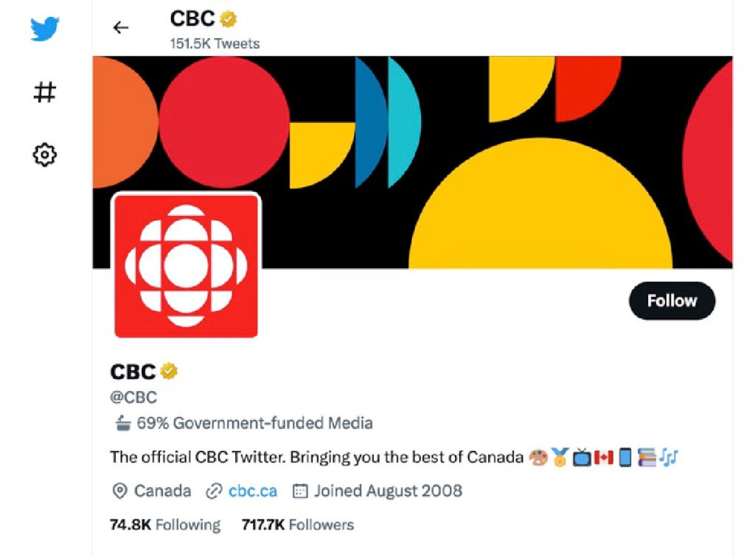
Task: Click the calendar icon near Joined August 2008
Action: pyautogui.click(x=299, y=491)
